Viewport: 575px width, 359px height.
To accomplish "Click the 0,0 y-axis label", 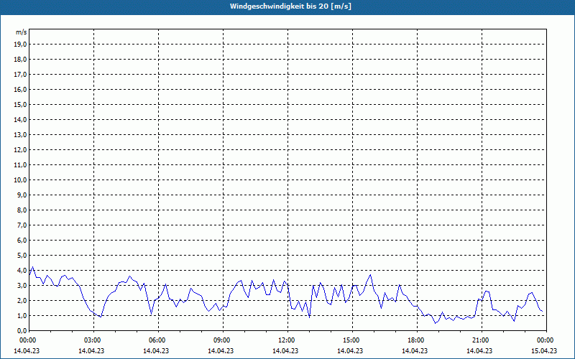I will coord(21,330).
